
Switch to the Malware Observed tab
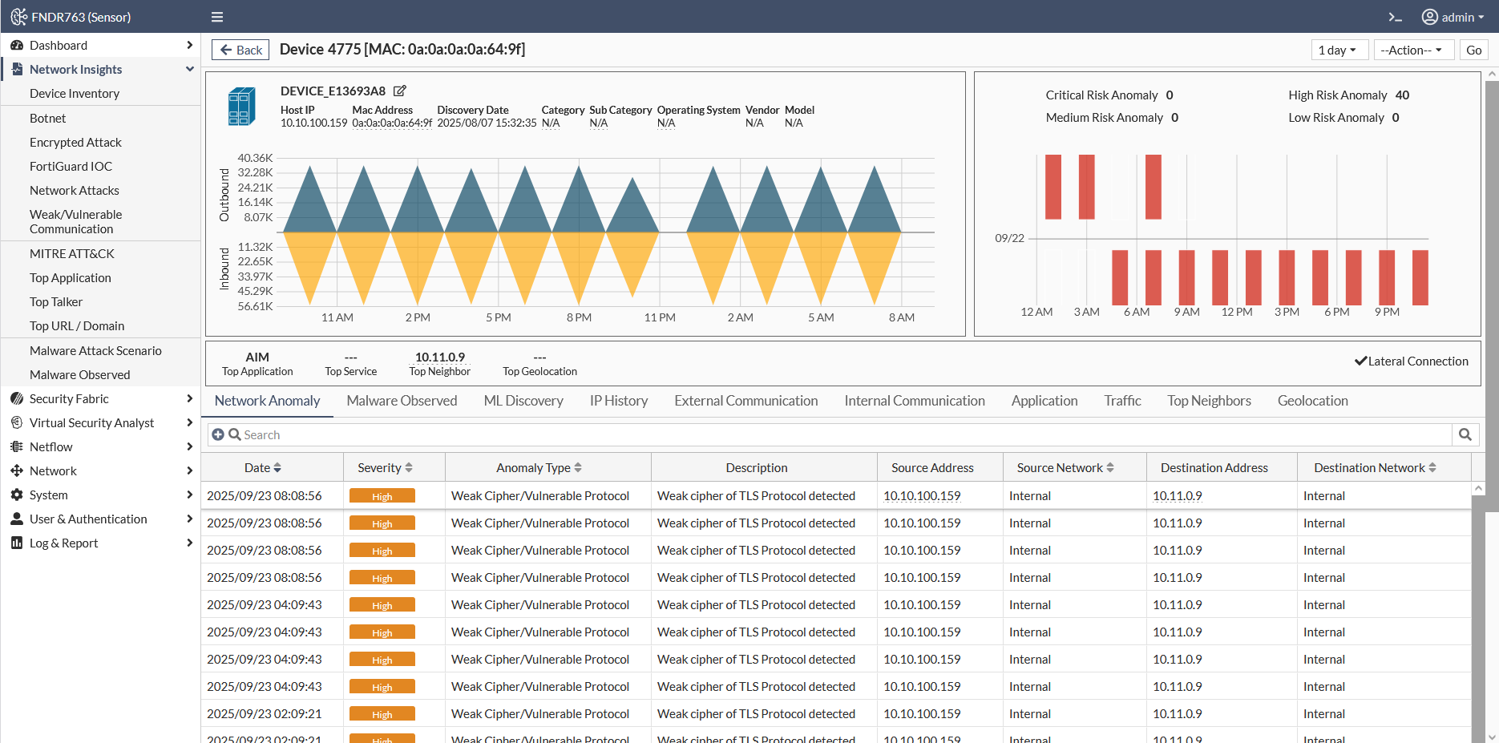(x=402, y=401)
